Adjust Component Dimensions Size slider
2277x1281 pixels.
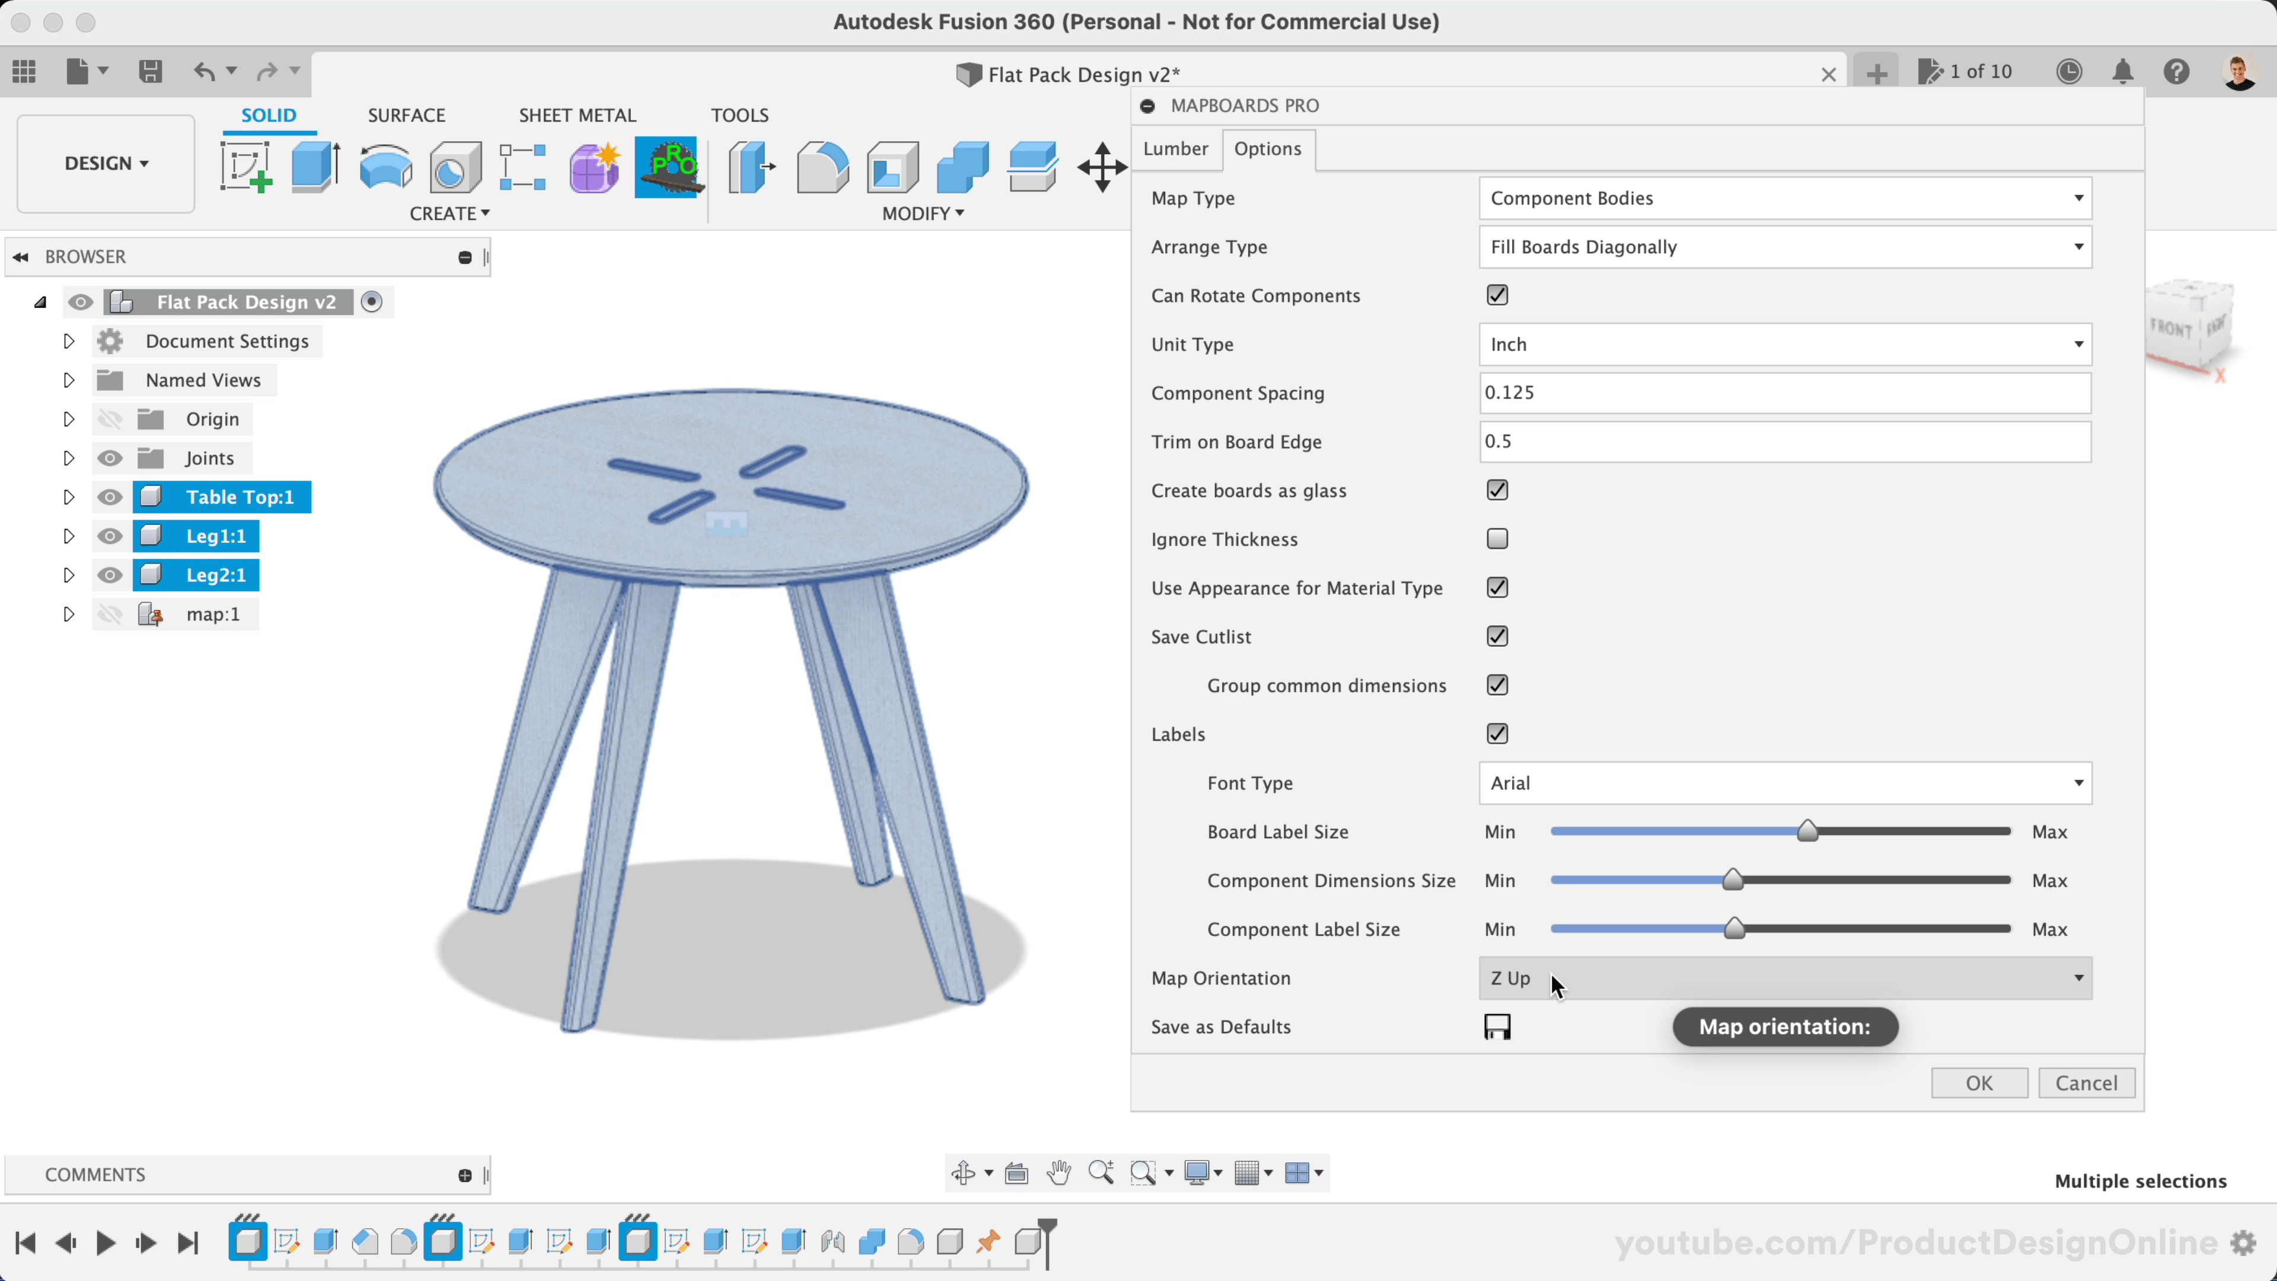pyautogui.click(x=1733, y=880)
